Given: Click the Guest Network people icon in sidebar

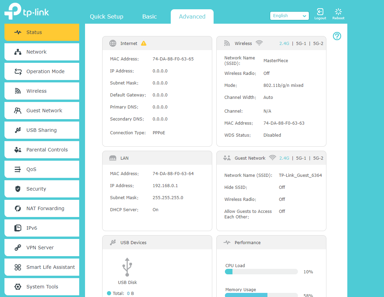Looking at the screenshot, I should [x=17, y=111].
